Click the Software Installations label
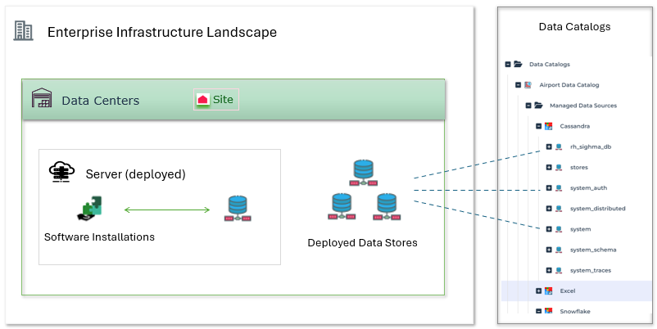Image resolution: width=657 pixels, height=329 pixels. pyautogui.click(x=99, y=237)
